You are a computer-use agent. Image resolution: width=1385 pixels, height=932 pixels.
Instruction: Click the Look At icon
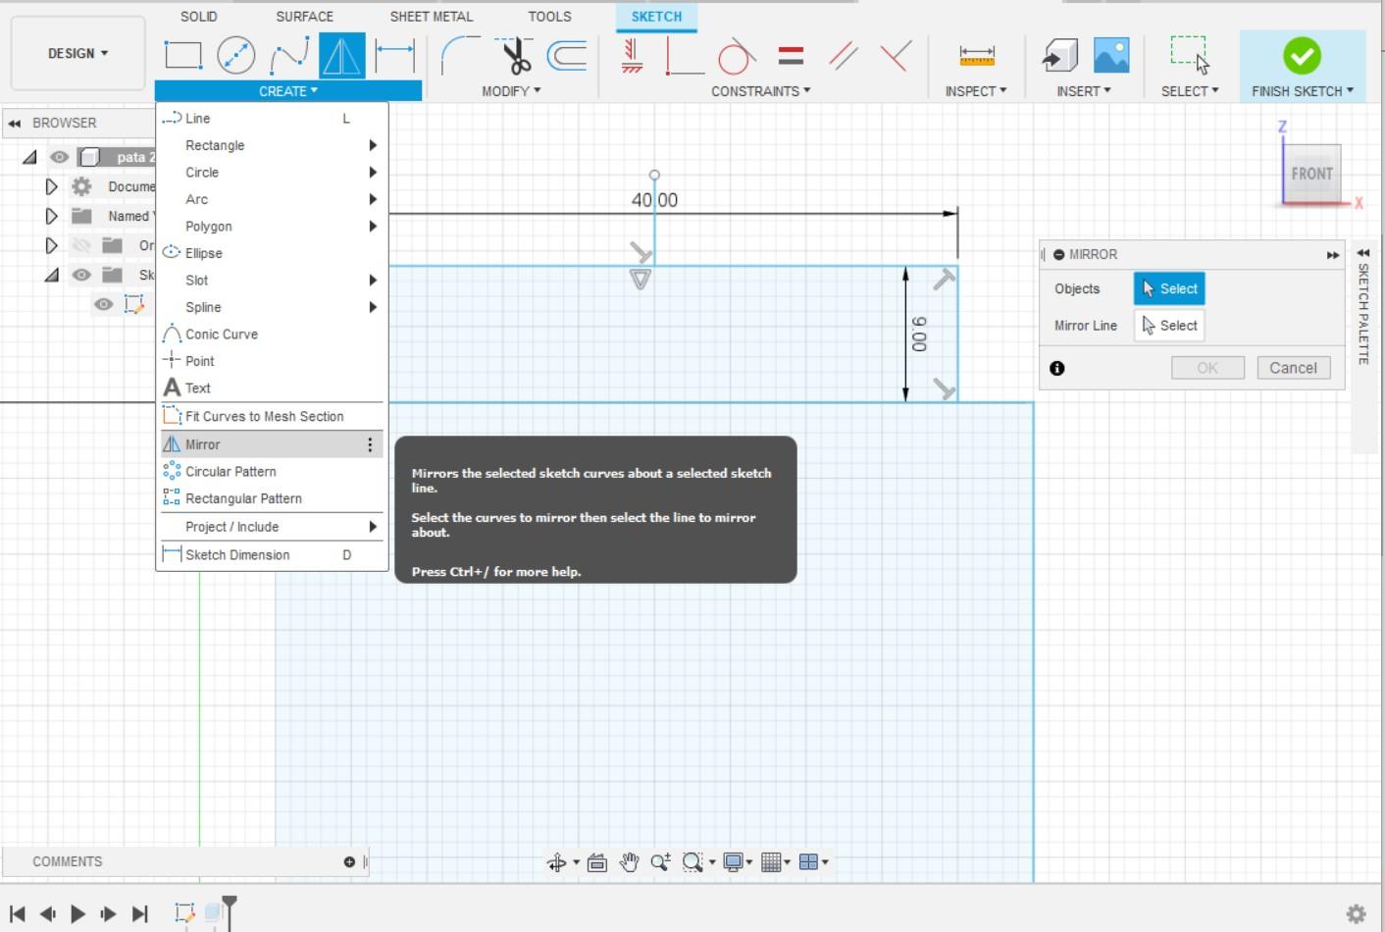[x=597, y=862]
